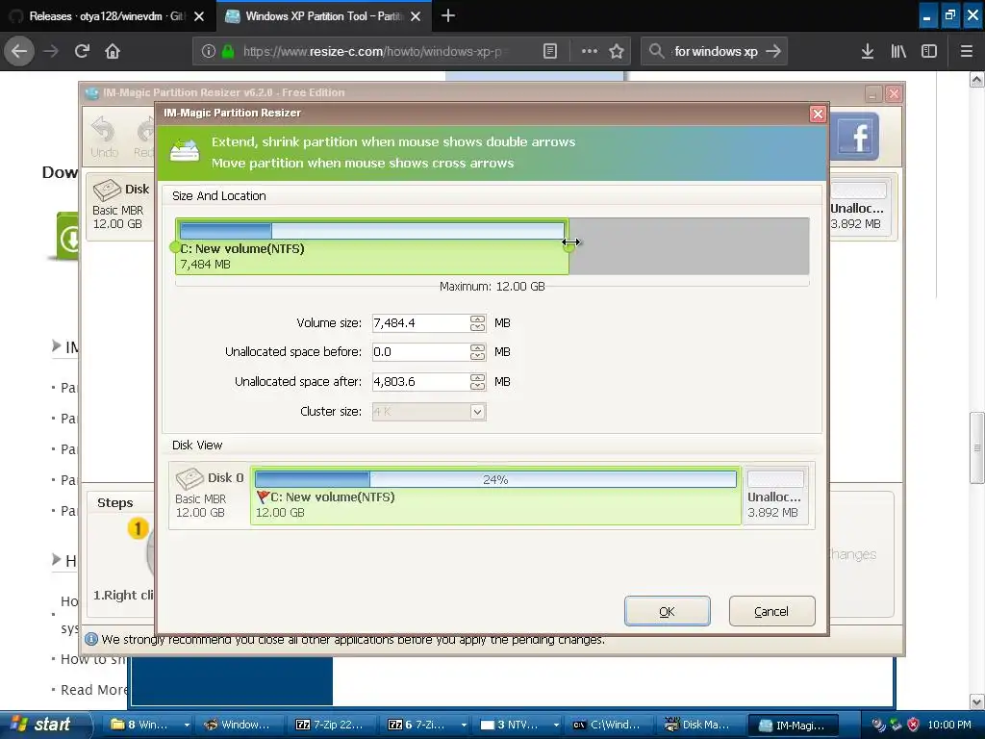The width and height of the screenshot is (985, 739).
Task: Click Undo in the main window toolbar
Action: [x=104, y=138]
